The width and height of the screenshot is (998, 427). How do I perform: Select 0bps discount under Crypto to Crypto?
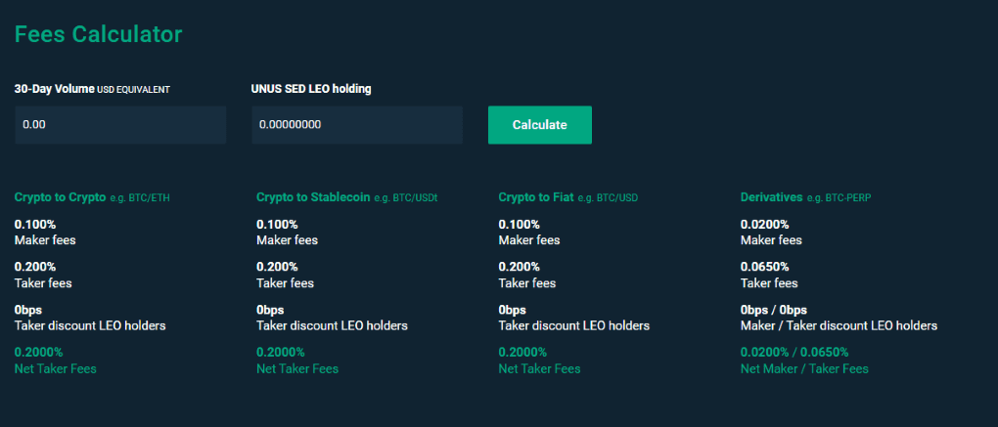coord(28,310)
